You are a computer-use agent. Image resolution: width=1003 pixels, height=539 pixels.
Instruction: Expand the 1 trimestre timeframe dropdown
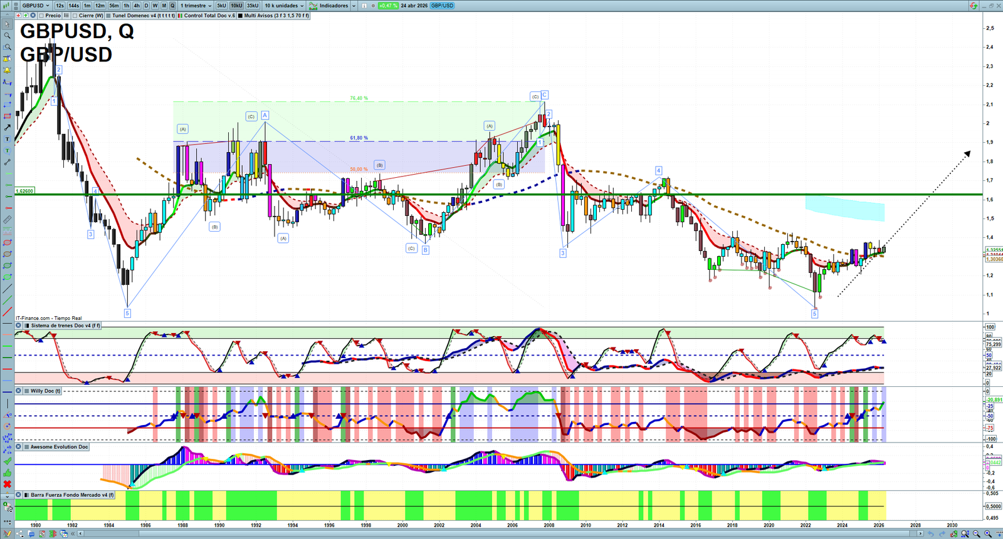[x=196, y=6]
